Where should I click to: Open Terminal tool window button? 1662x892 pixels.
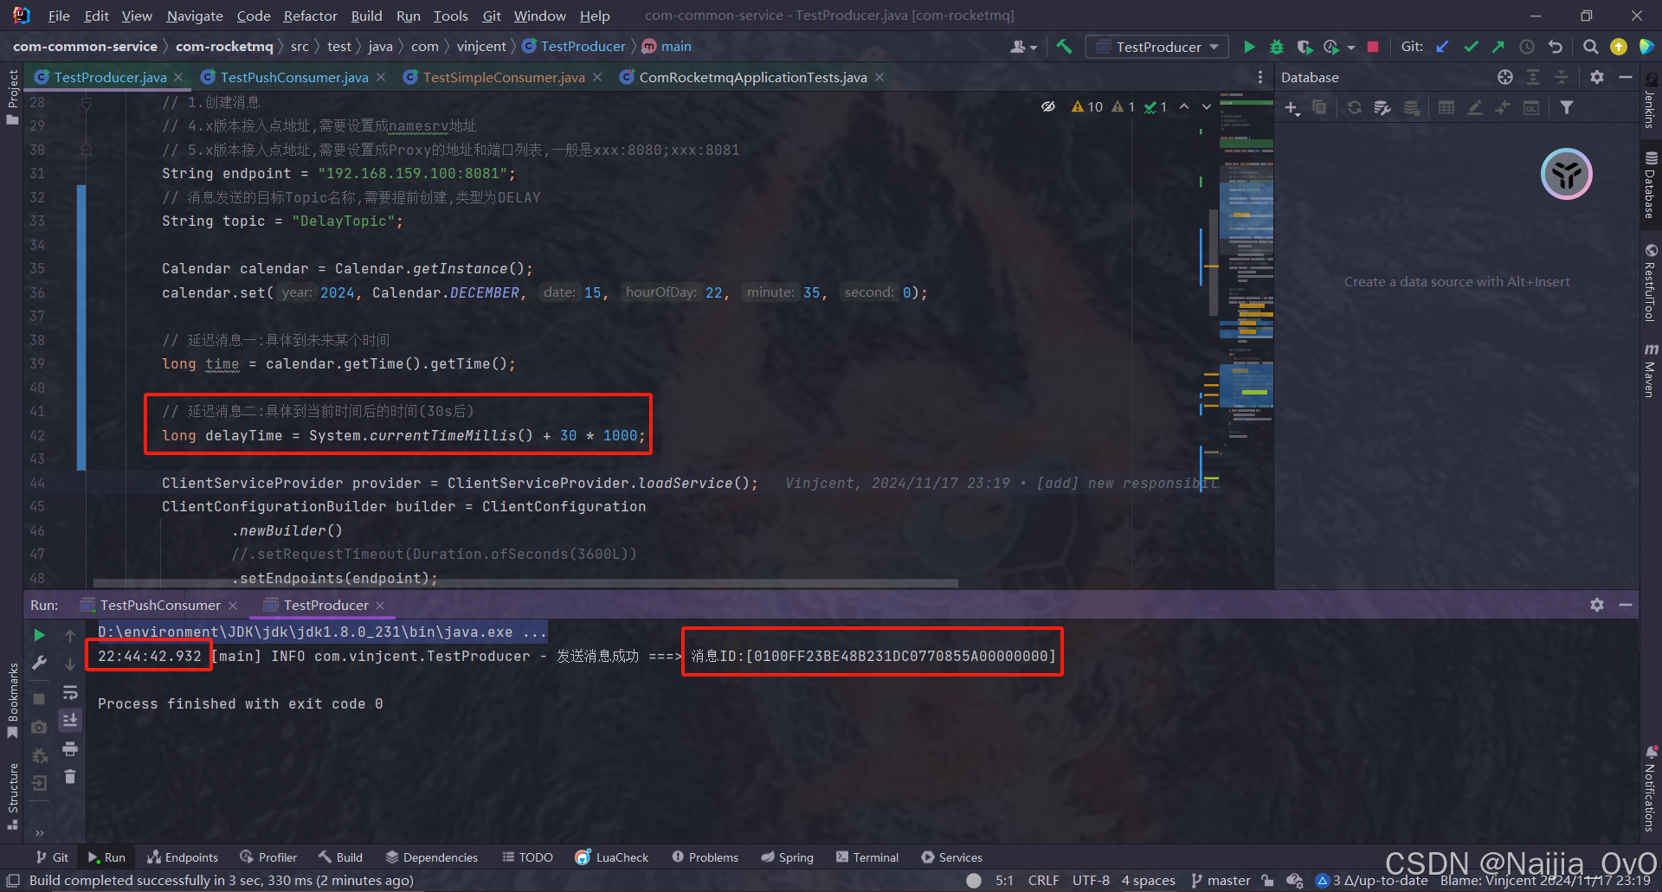click(867, 857)
